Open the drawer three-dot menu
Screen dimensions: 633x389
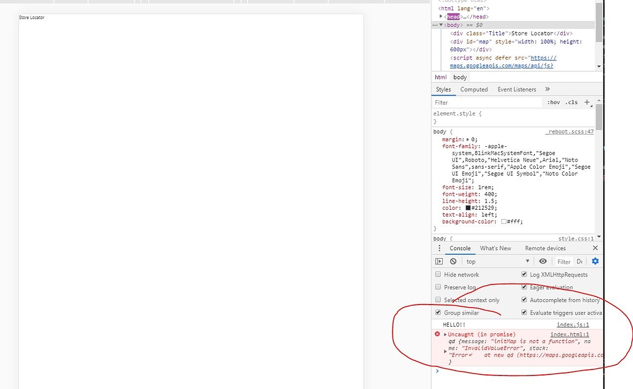coord(439,248)
